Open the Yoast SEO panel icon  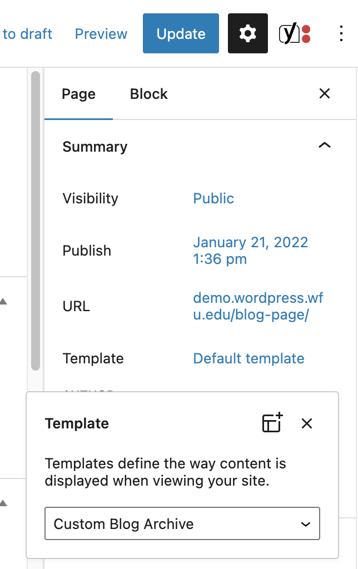(x=295, y=33)
